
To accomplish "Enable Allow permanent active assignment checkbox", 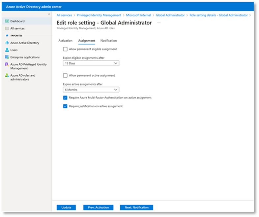I will pyautogui.click(x=65, y=76).
